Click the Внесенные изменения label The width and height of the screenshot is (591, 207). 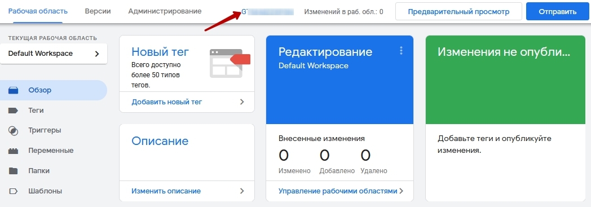click(x=321, y=138)
